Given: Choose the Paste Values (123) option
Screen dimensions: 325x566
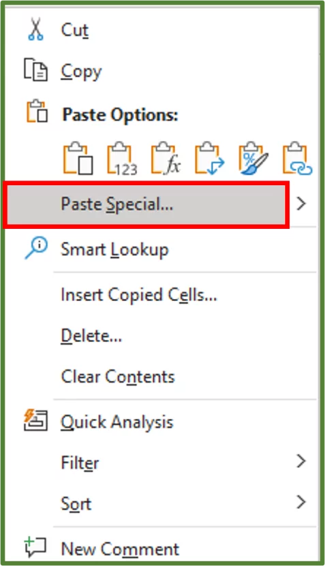Looking at the screenshot, I should (122, 158).
